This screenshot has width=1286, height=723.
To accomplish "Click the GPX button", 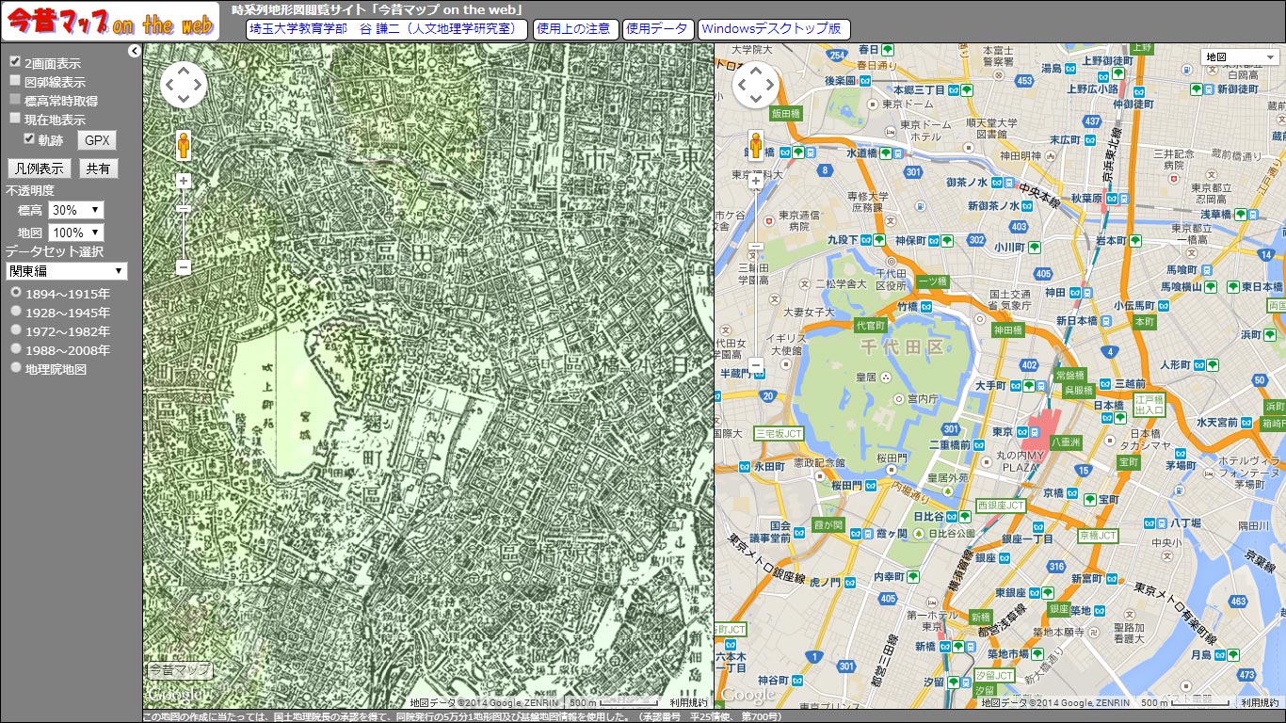I will point(97,140).
